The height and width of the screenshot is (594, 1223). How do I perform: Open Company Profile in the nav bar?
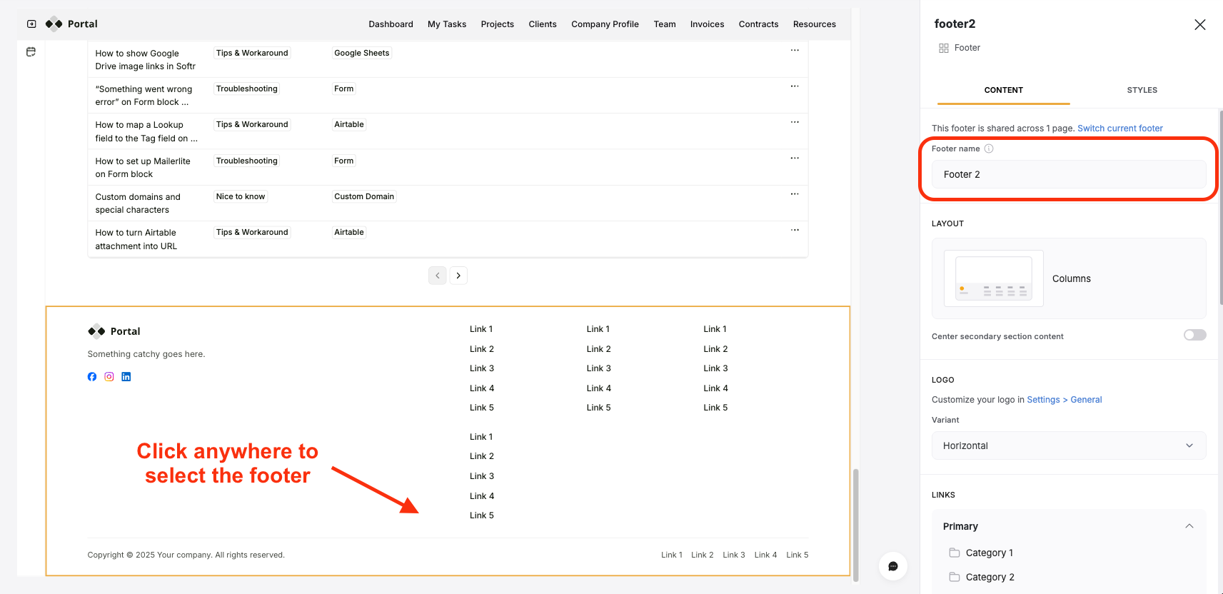click(x=605, y=24)
